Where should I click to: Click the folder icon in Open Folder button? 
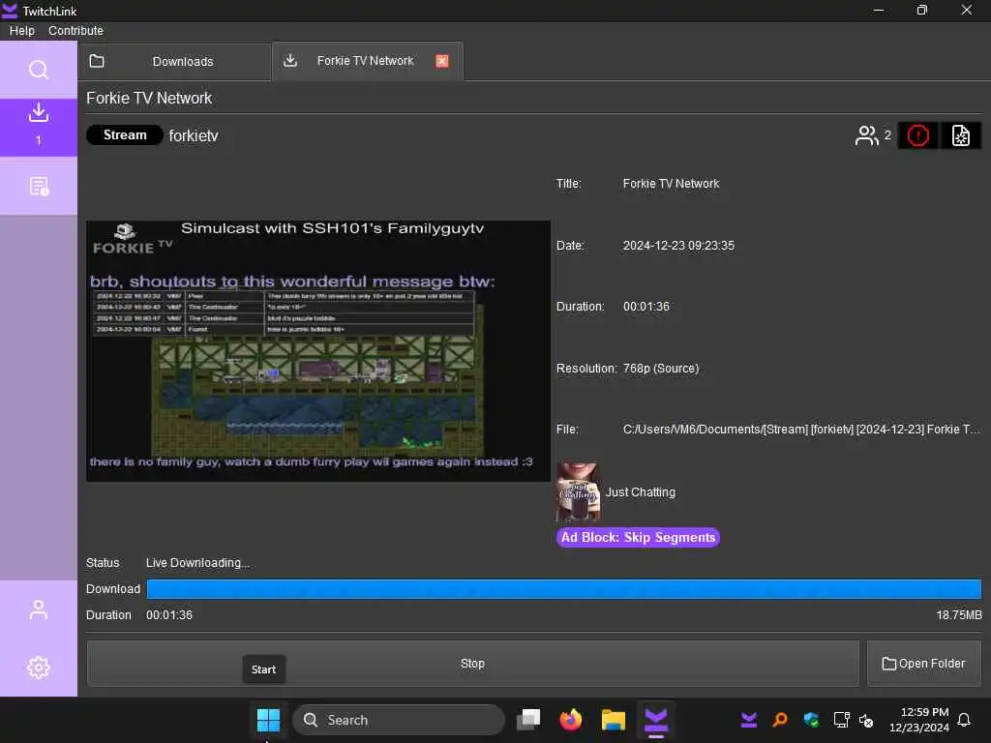click(888, 664)
